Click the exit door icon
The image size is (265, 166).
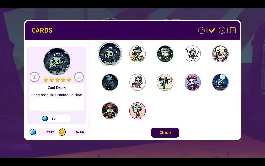pos(233,30)
